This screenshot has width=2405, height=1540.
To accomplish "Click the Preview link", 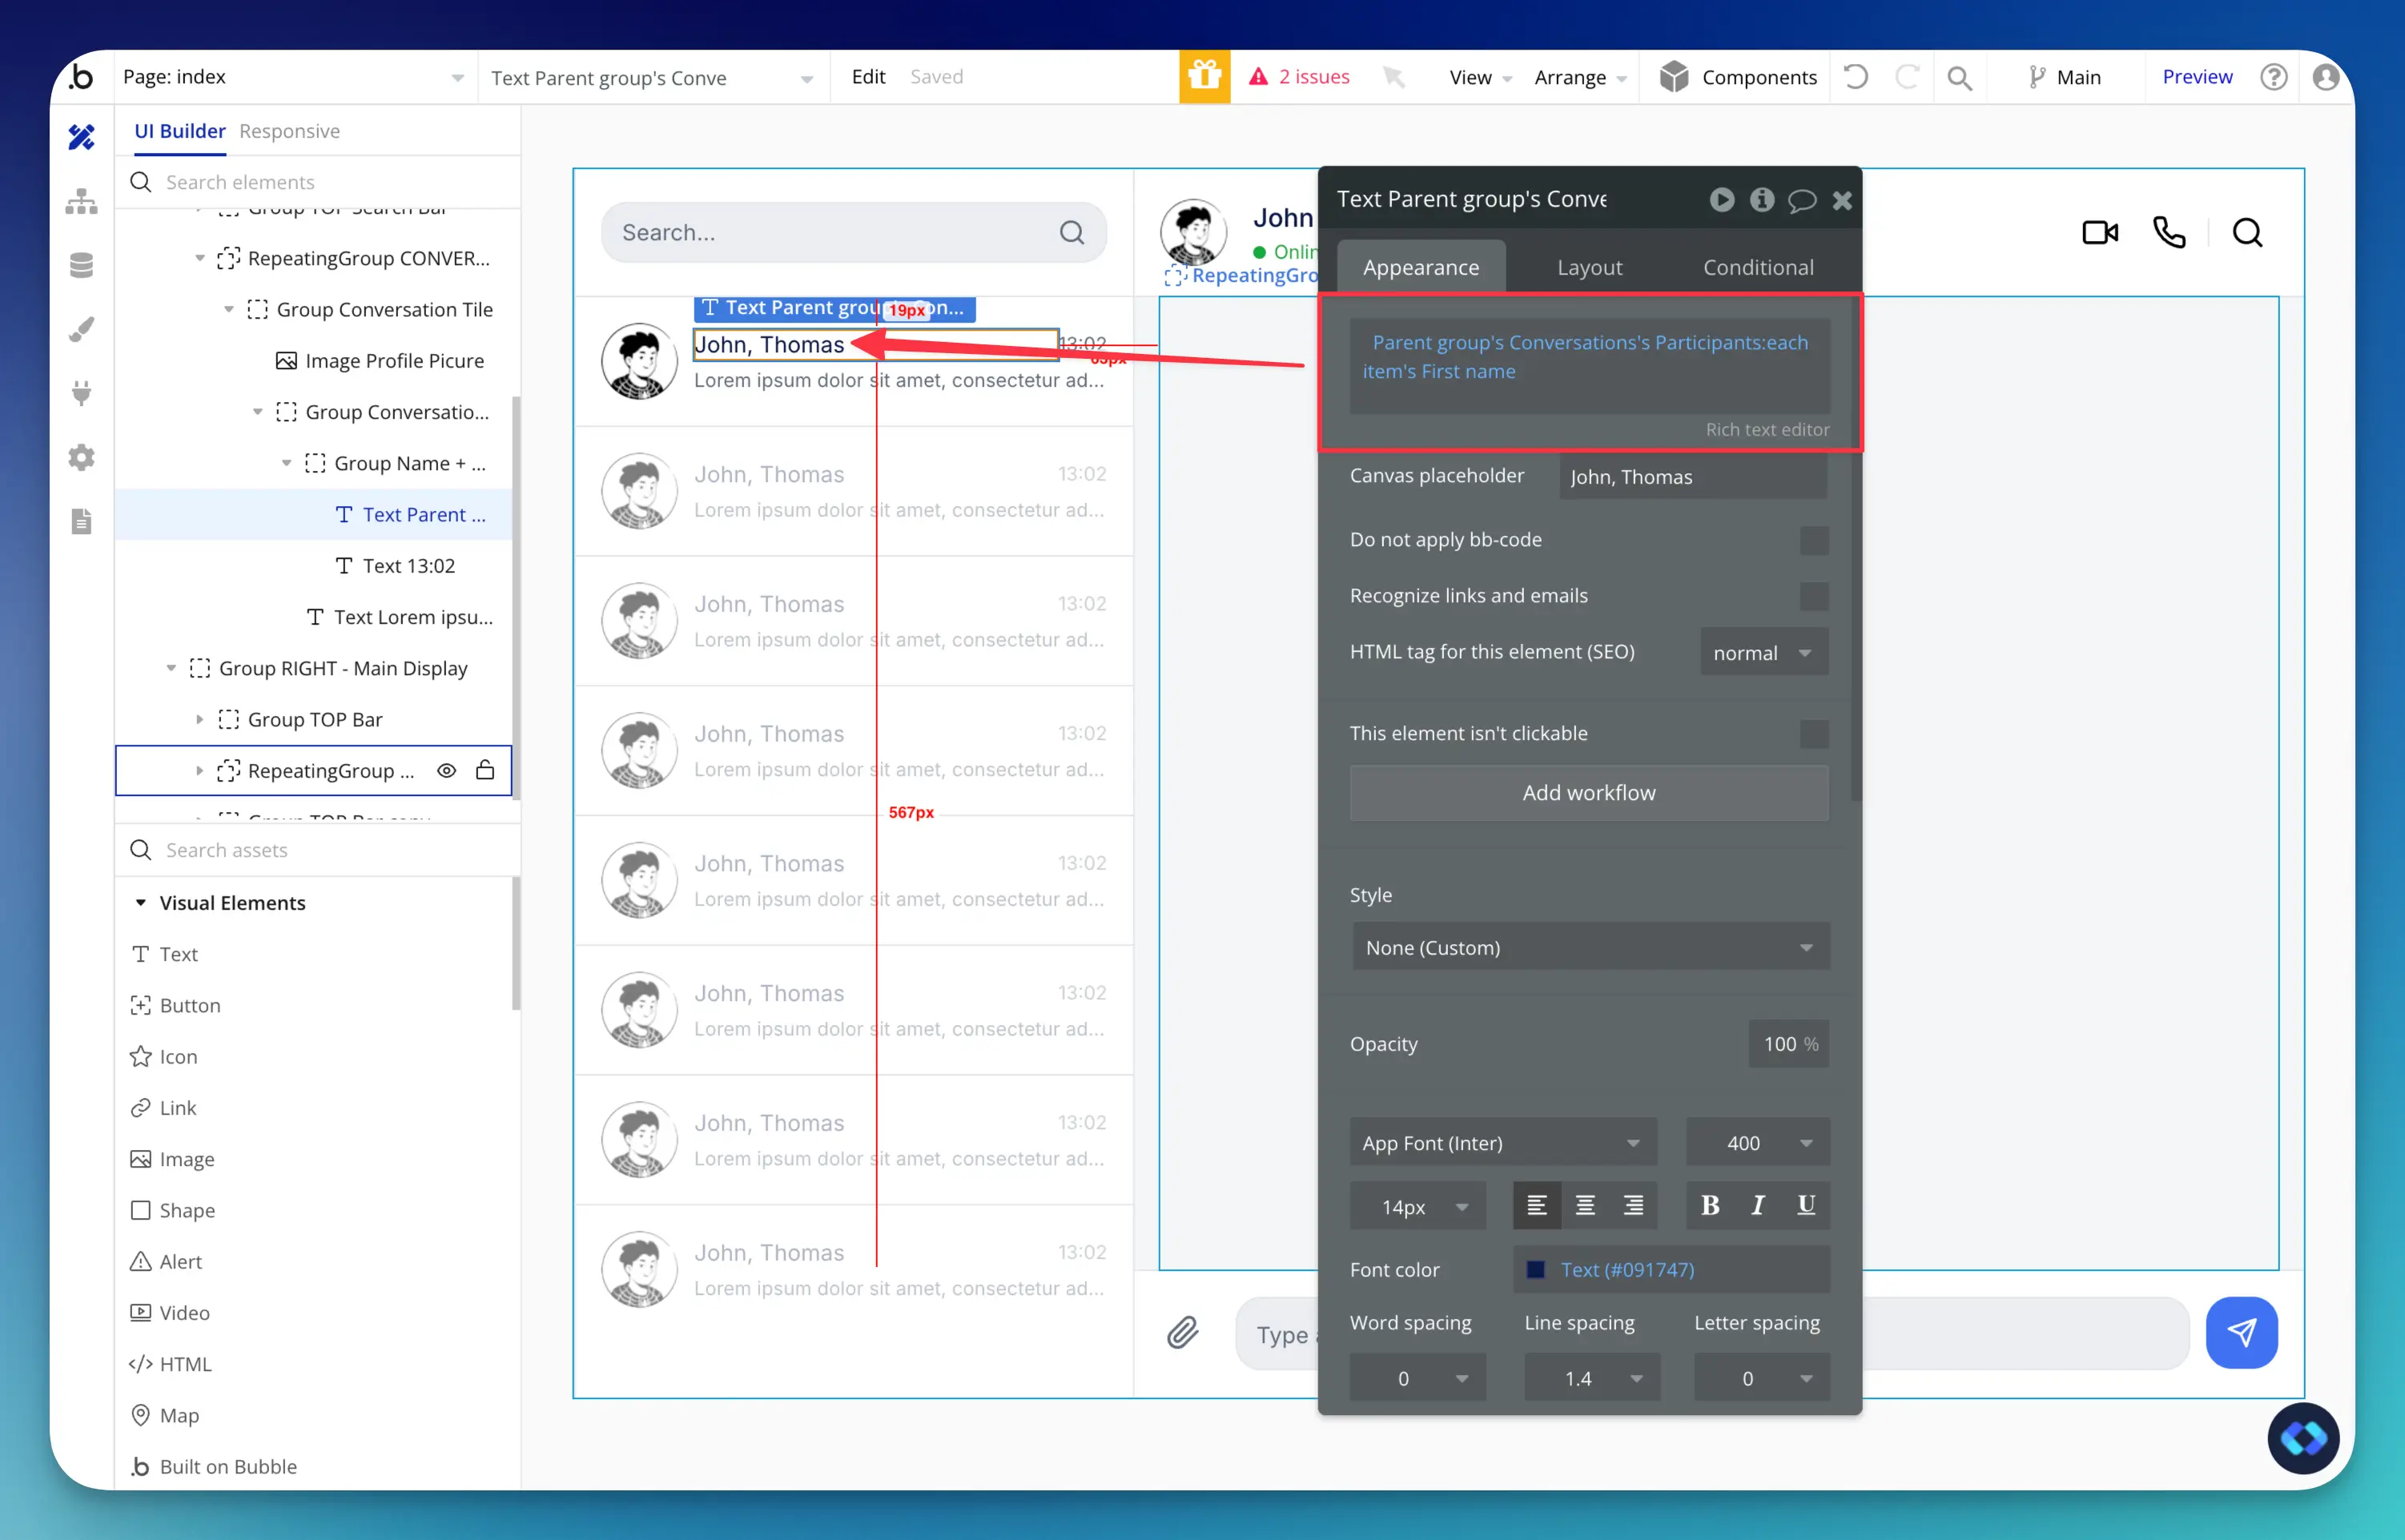I will coord(2197,77).
